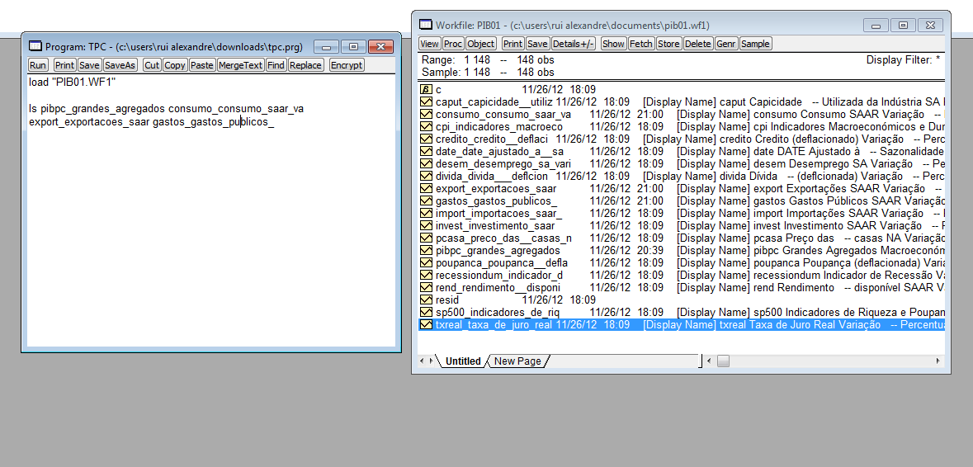Select the caput_capicidade__utiliz series icon
The width and height of the screenshot is (973, 467).
click(426, 101)
